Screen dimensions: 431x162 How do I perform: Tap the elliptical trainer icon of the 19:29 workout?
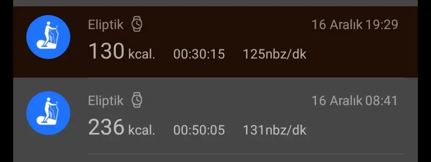[48, 37]
